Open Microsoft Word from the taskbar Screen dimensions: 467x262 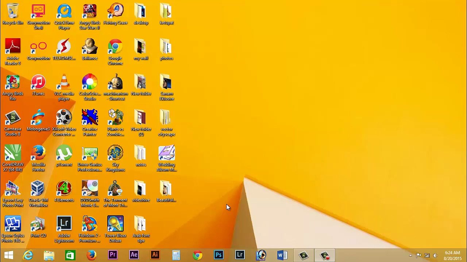[282, 255]
